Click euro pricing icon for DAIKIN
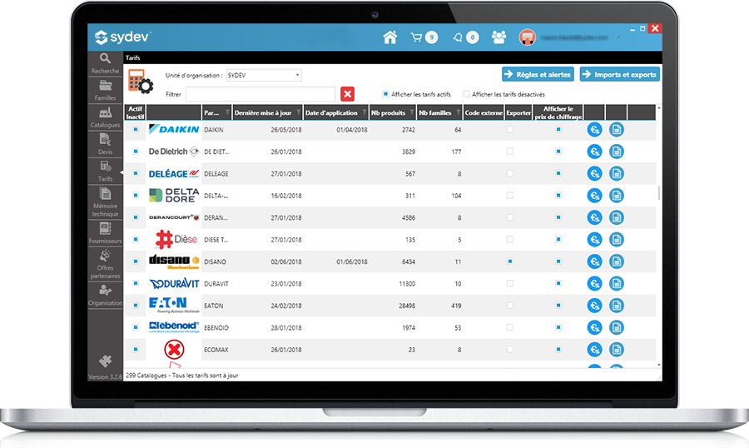The width and height of the screenshot is (749, 448). pos(595,130)
